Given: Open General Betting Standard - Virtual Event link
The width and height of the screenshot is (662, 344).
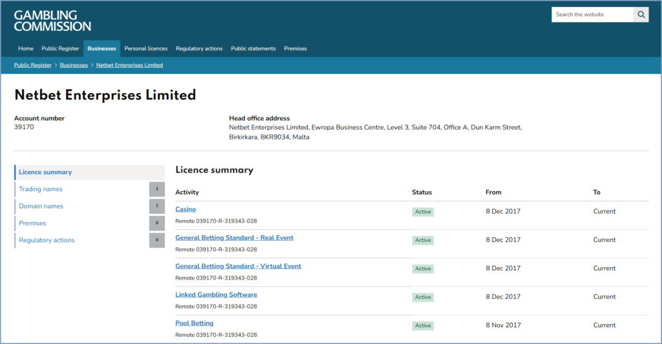Looking at the screenshot, I should coord(238,267).
